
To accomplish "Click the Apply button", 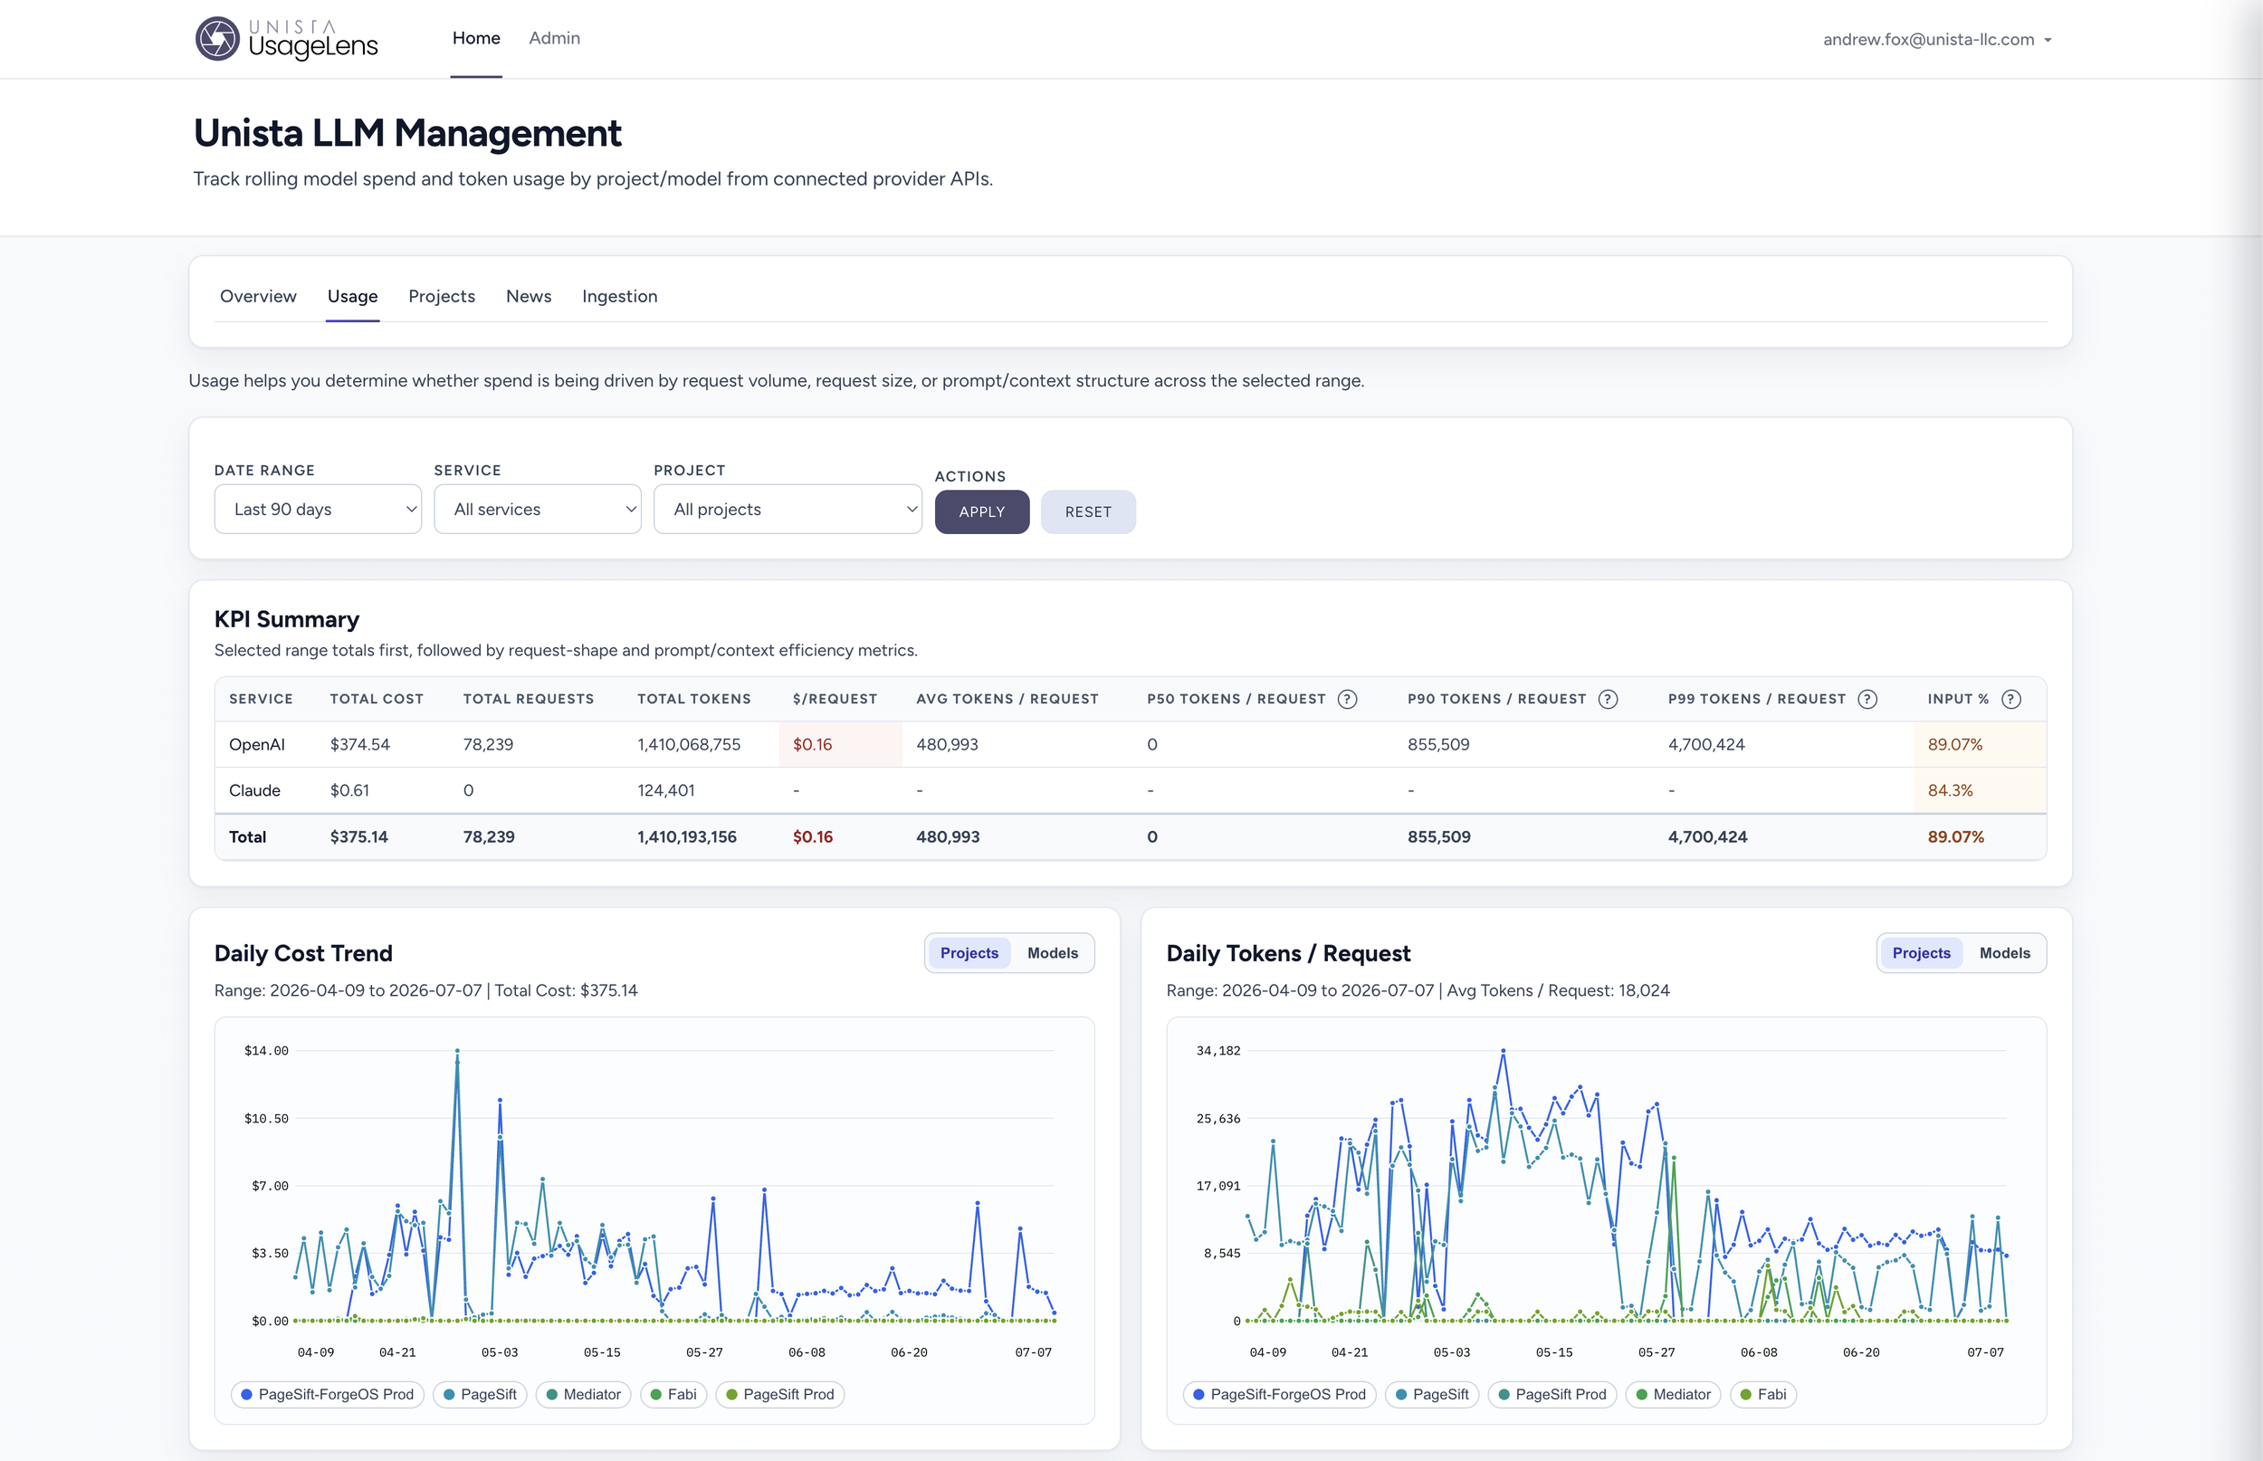I will [x=981, y=511].
